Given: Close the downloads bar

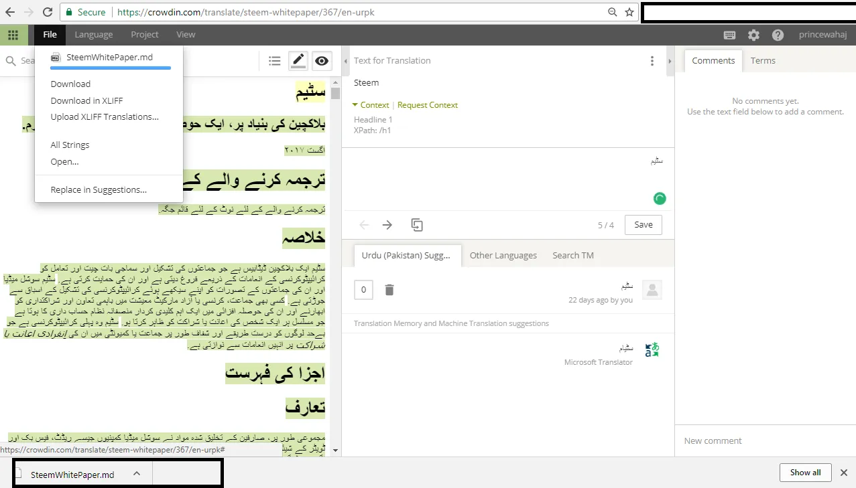Looking at the screenshot, I should [844, 473].
